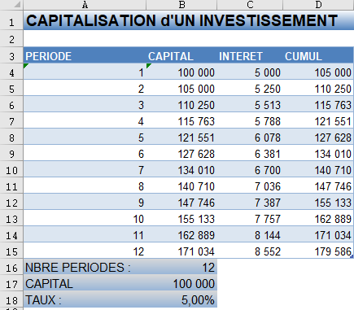Click period cell 10

[x=85, y=219]
